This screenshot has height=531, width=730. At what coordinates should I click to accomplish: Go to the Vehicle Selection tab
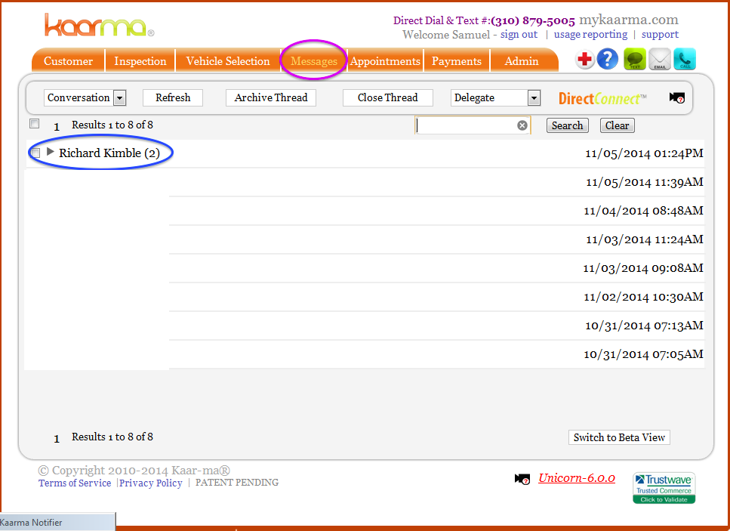point(228,61)
